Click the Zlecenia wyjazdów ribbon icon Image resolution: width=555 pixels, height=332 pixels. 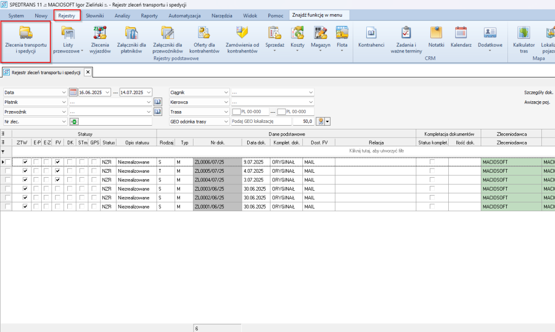point(100,39)
